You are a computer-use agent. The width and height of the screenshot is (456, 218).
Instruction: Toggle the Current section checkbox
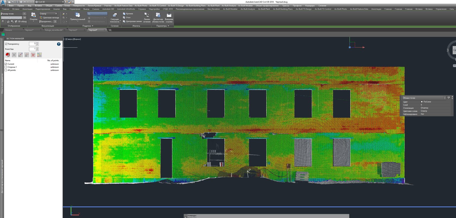click(6, 64)
